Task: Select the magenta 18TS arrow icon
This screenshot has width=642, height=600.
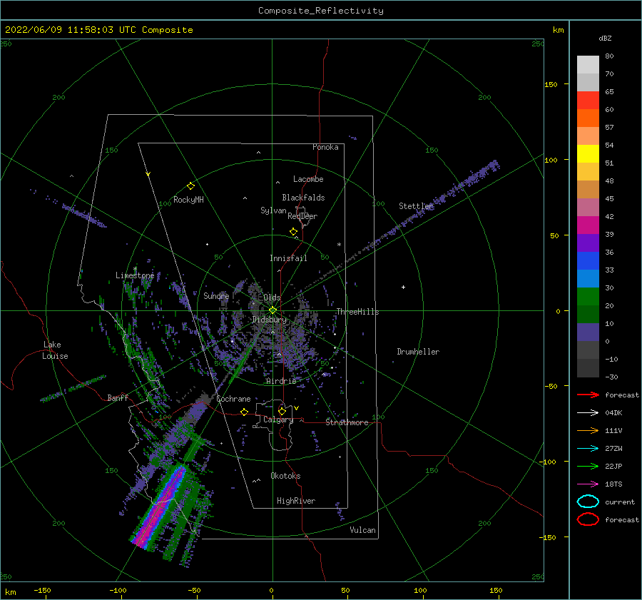Action: [x=588, y=484]
